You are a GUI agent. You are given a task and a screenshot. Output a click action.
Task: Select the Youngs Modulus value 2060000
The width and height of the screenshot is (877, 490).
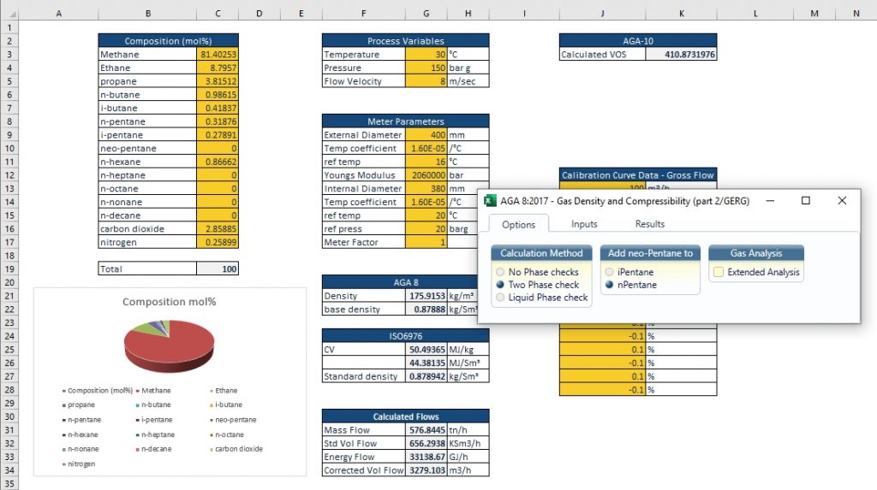[x=427, y=175]
